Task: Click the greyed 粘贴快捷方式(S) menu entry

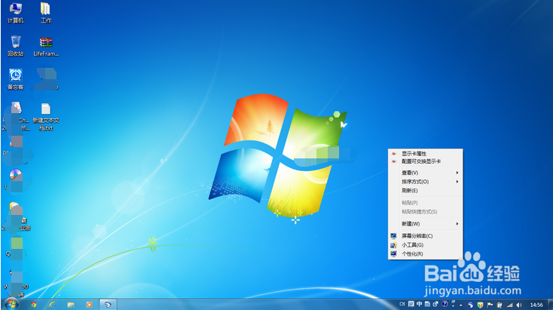Action: [426, 211]
